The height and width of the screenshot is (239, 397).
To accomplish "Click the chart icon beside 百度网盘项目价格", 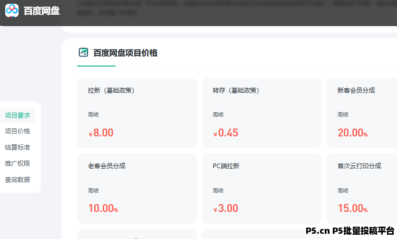I will [83, 53].
